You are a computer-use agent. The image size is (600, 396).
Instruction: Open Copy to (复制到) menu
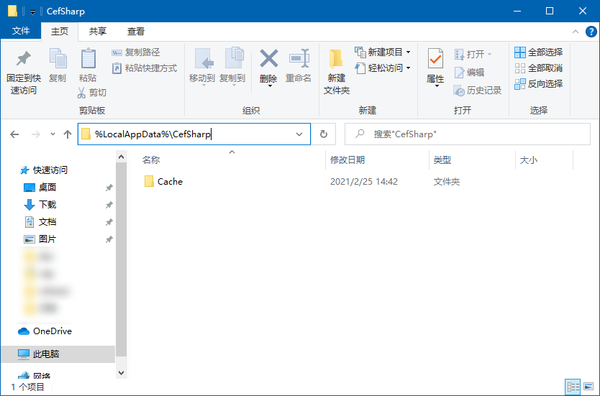232,68
